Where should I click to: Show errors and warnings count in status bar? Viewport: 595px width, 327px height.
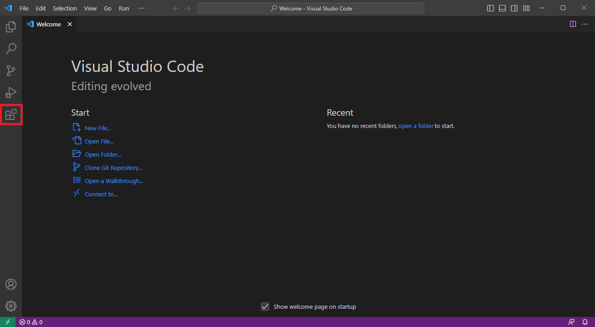pos(31,322)
